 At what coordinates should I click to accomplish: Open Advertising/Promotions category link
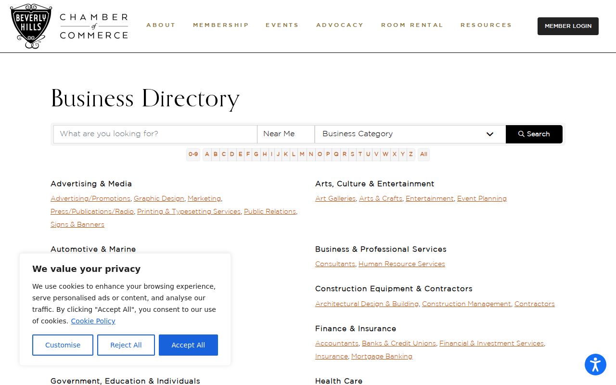(x=90, y=198)
